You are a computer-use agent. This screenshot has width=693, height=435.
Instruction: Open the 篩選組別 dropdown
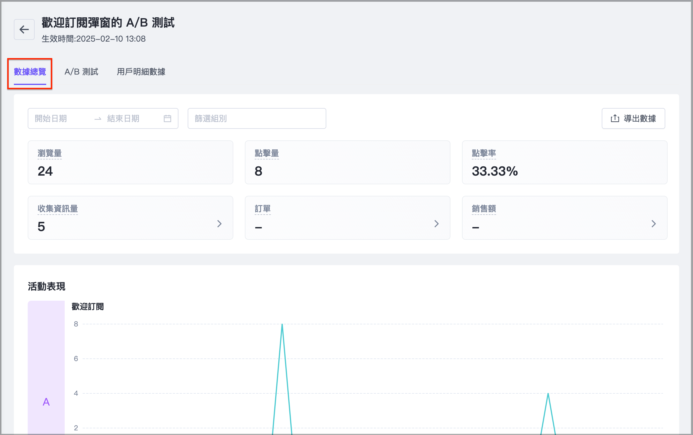[x=257, y=118]
